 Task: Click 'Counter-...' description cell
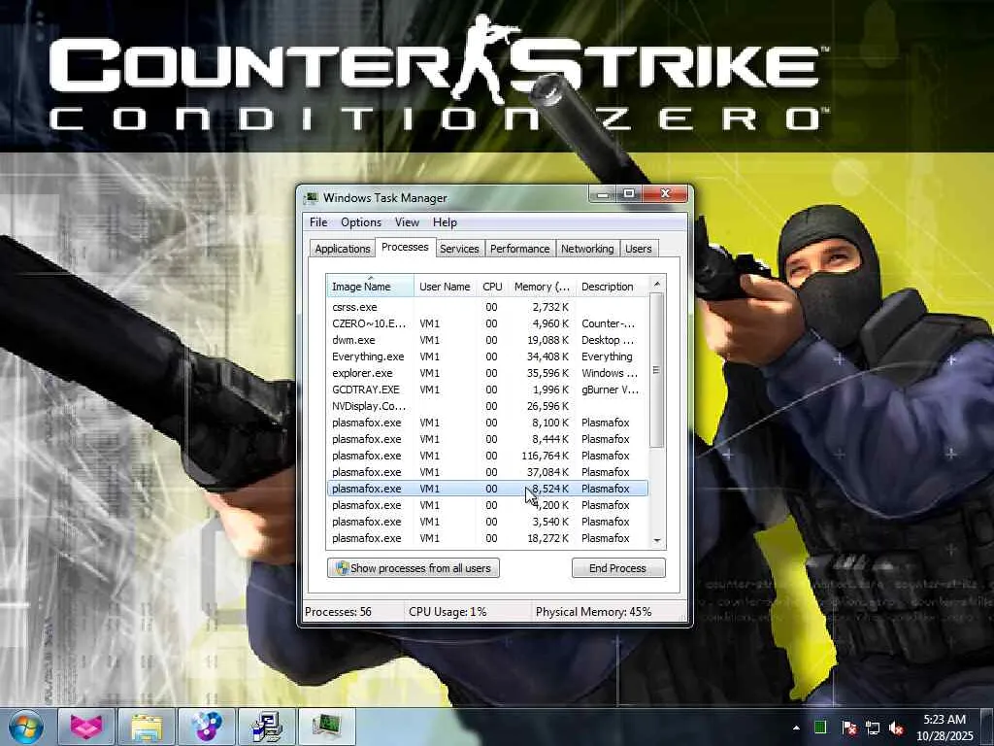pyautogui.click(x=608, y=323)
